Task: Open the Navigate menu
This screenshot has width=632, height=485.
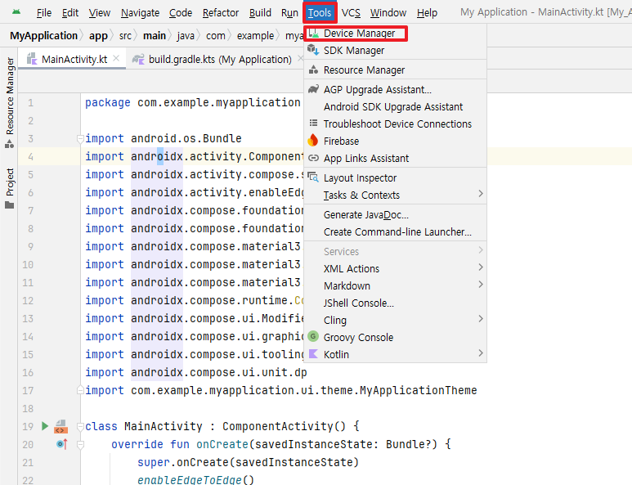Action: coord(141,13)
